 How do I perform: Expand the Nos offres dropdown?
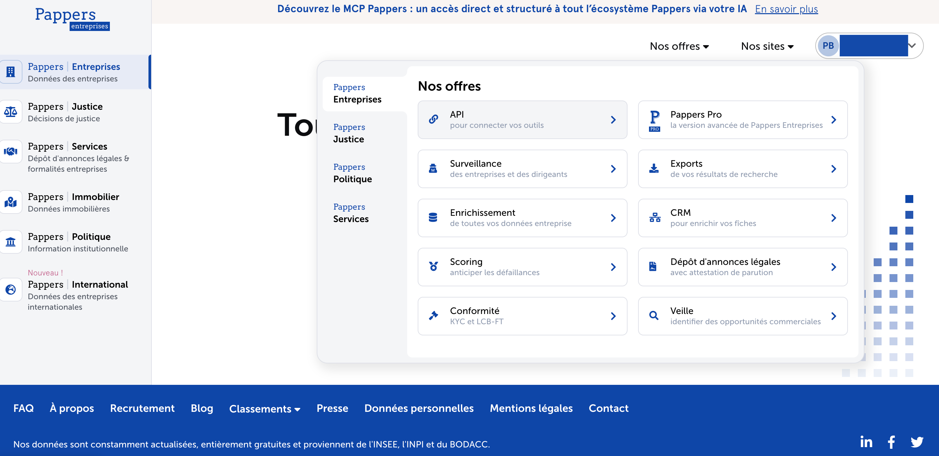click(x=679, y=46)
